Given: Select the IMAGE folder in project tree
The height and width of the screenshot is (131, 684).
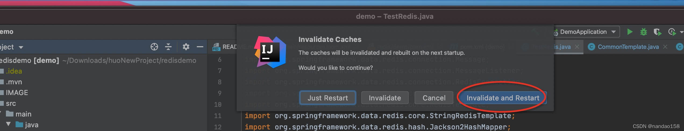Looking at the screenshot, I should 17,93.
